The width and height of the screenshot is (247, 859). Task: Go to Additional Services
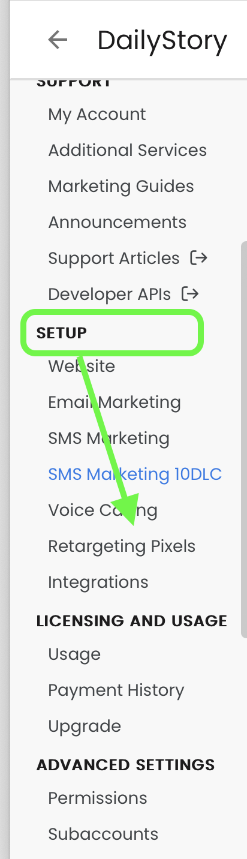128,150
